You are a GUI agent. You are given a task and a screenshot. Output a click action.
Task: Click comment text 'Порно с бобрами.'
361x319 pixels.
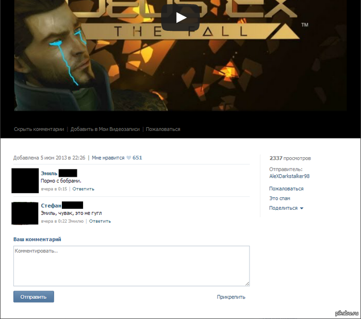(61, 181)
